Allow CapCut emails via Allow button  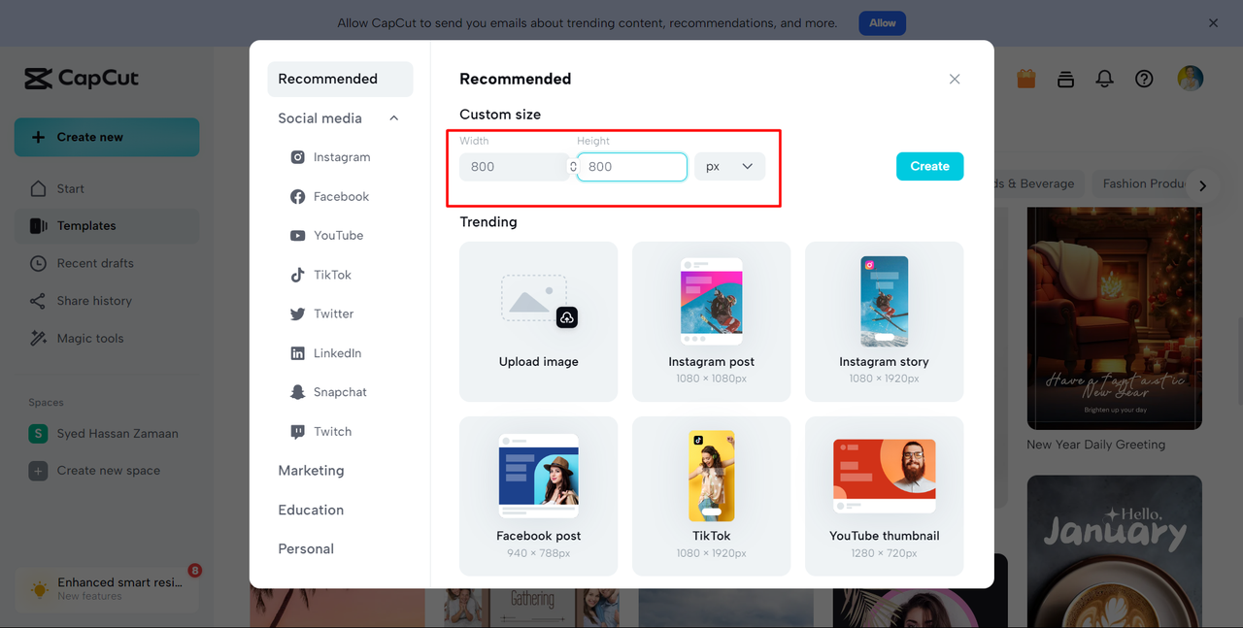(x=882, y=23)
